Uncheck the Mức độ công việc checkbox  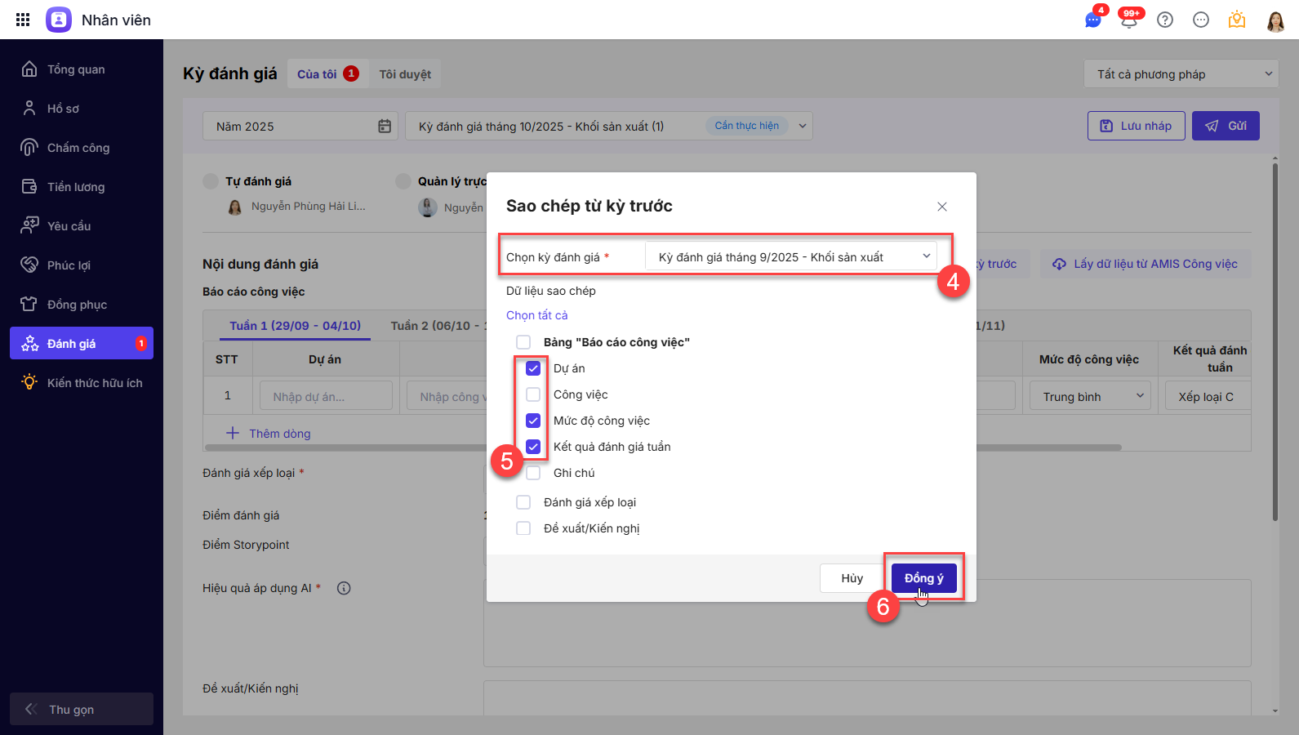(x=533, y=421)
